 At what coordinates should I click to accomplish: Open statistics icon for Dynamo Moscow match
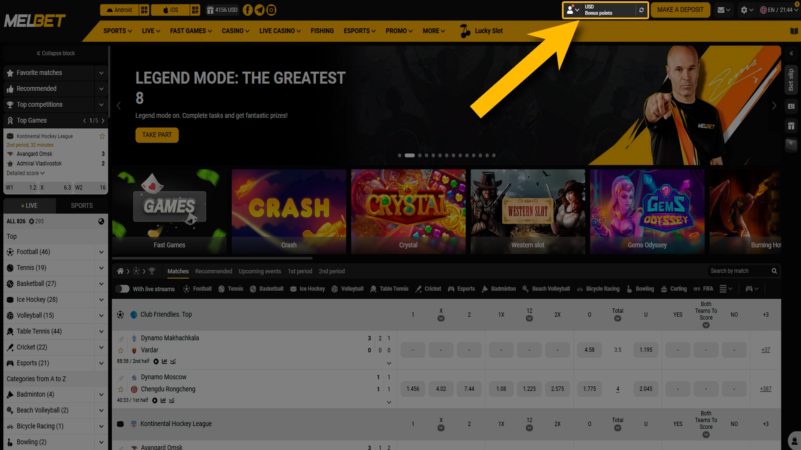coord(163,400)
